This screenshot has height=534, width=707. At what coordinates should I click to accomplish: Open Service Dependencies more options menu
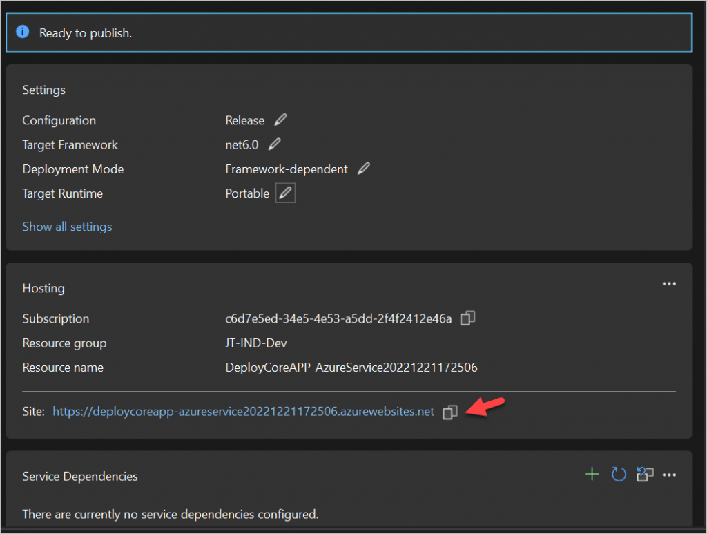pos(669,475)
